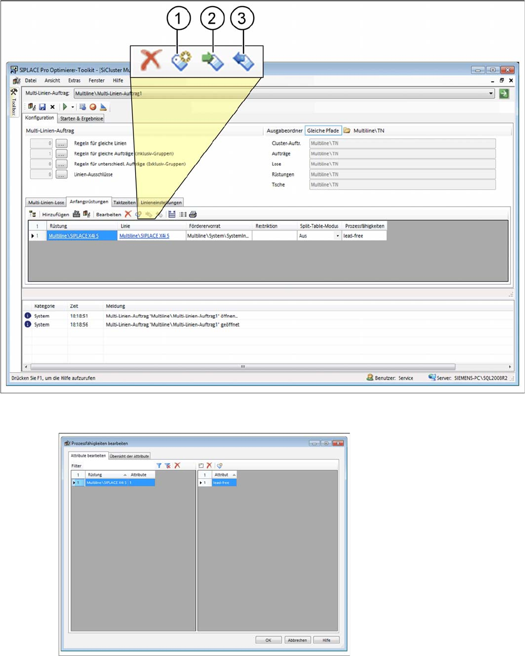
Task: Open the ellipsis for Linien-Ausschlüsse
Action: [62, 174]
